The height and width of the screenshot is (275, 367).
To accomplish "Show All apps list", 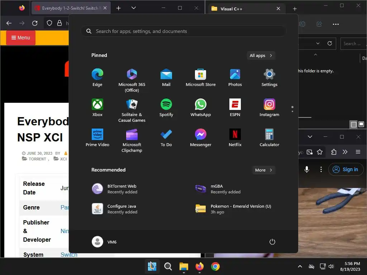I will [x=261, y=56].
